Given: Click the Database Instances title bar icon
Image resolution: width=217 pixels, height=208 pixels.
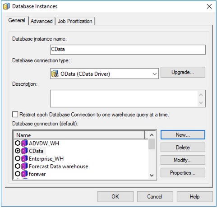Looking at the screenshot, I should (6, 6).
